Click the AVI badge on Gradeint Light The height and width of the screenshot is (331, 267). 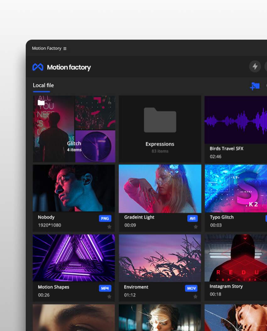tap(192, 218)
